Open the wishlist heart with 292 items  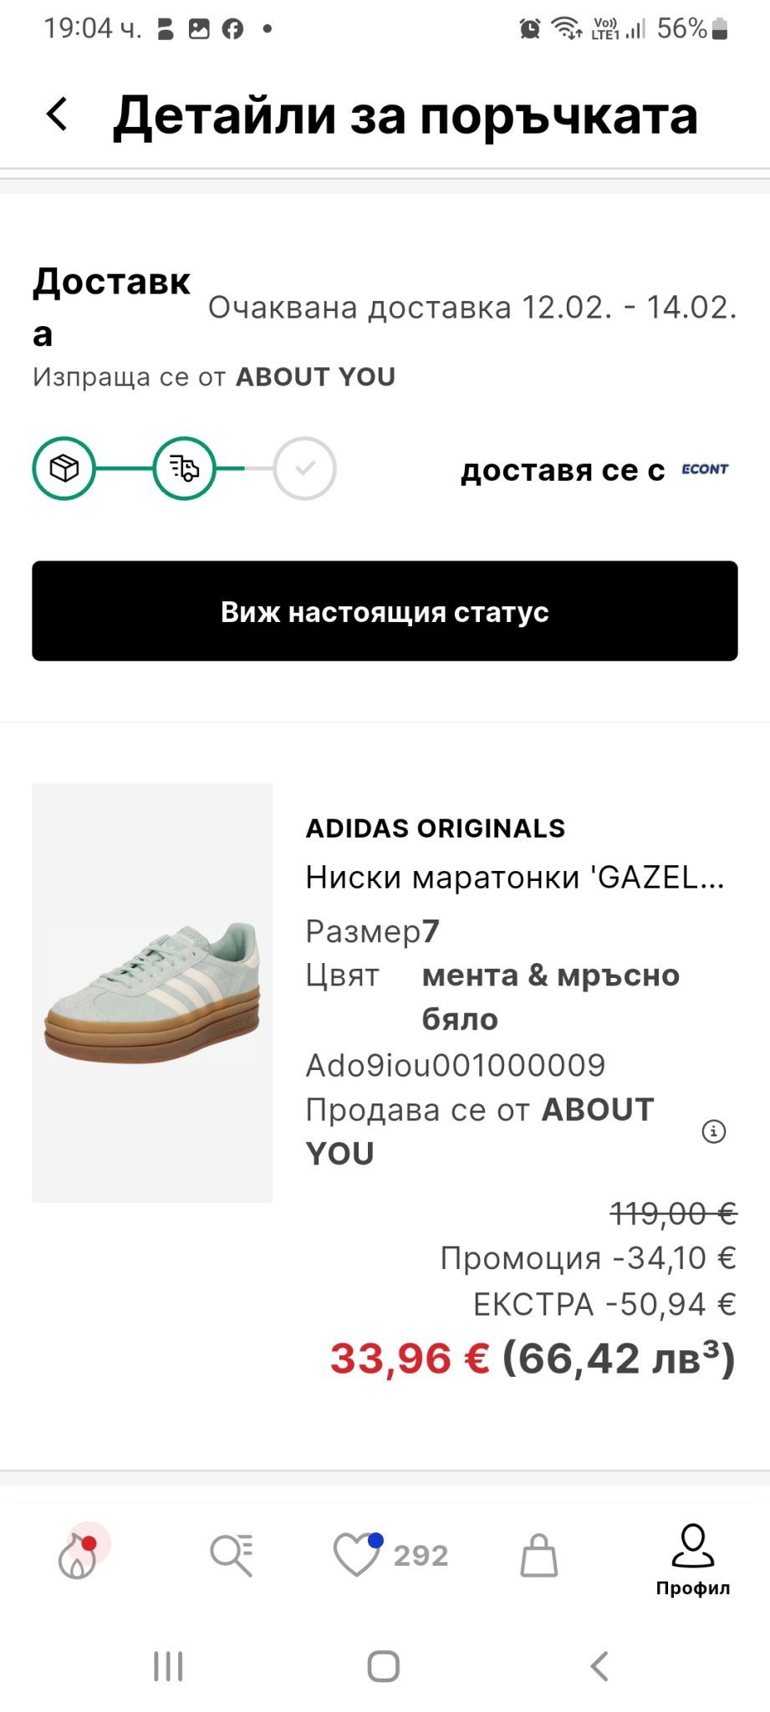click(390, 1556)
